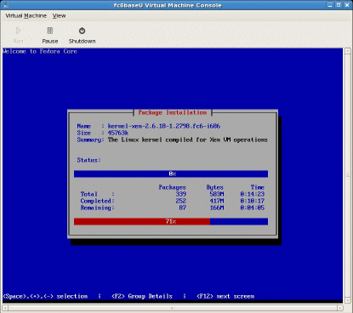This screenshot has height=313, width=353.
Task: Click completed packages value 252
Action: (180, 201)
